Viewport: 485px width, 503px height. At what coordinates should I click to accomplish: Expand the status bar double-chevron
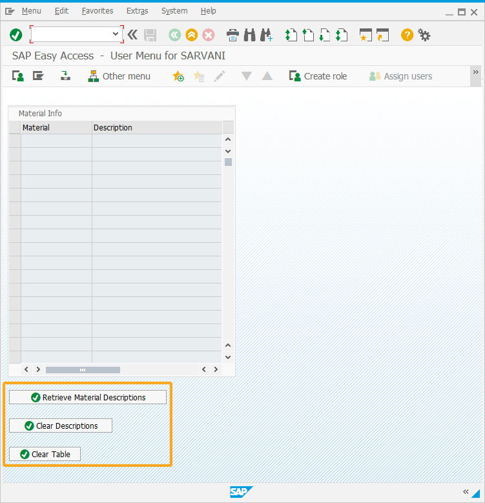tap(466, 491)
